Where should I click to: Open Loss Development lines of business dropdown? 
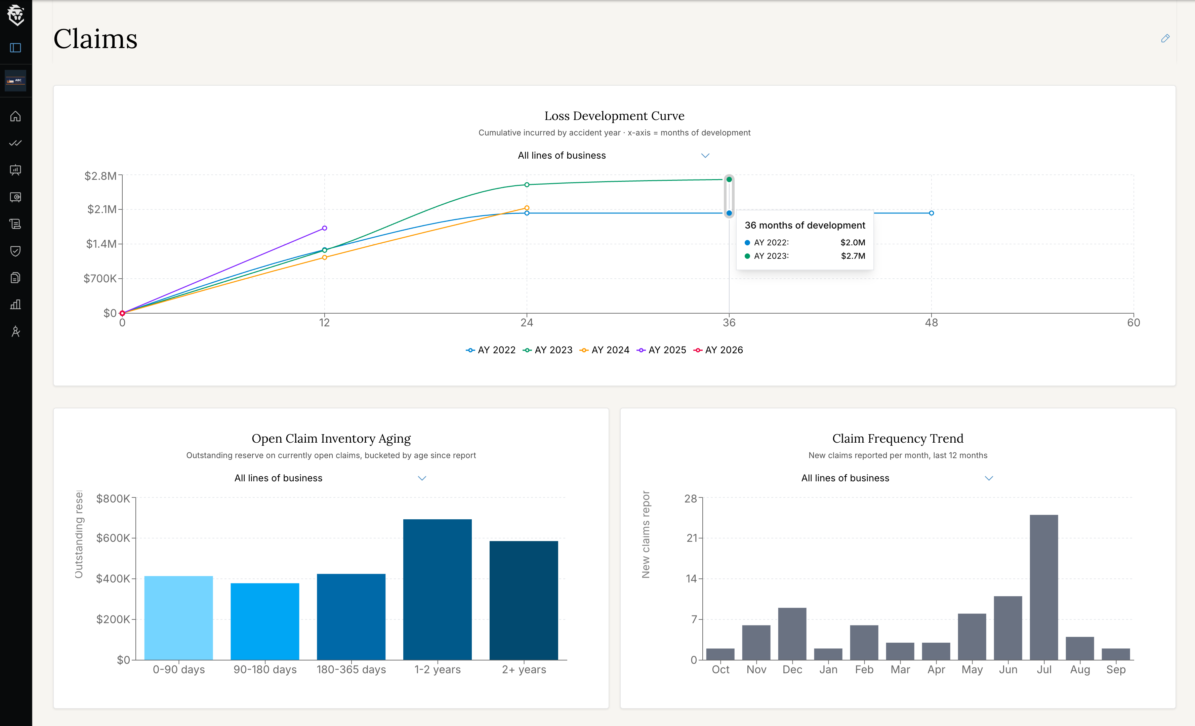coord(614,156)
